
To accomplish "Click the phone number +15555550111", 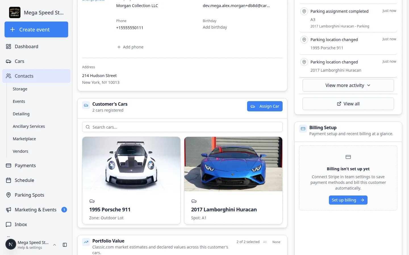I will pyautogui.click(x=130, y=28).
